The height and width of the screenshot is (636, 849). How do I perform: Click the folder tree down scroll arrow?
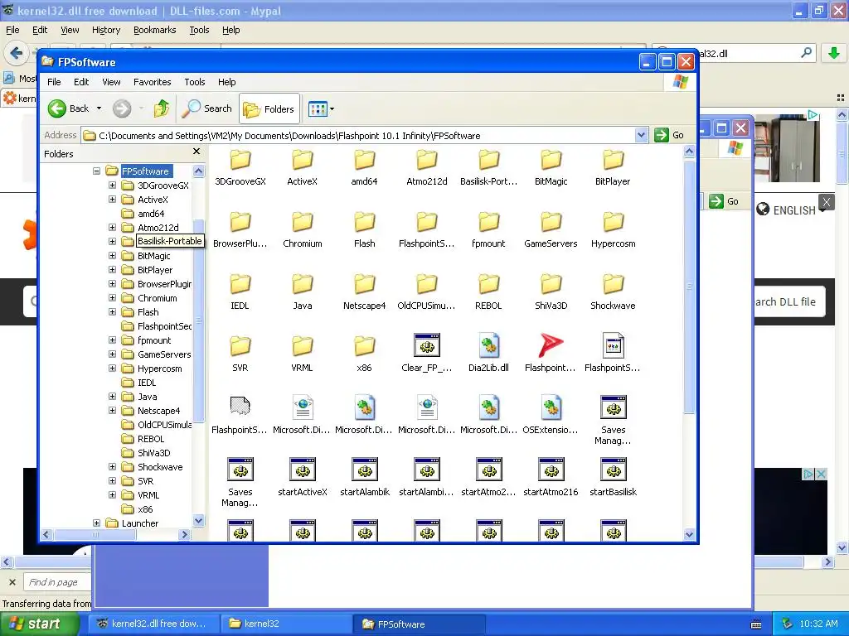click(199, 521)
